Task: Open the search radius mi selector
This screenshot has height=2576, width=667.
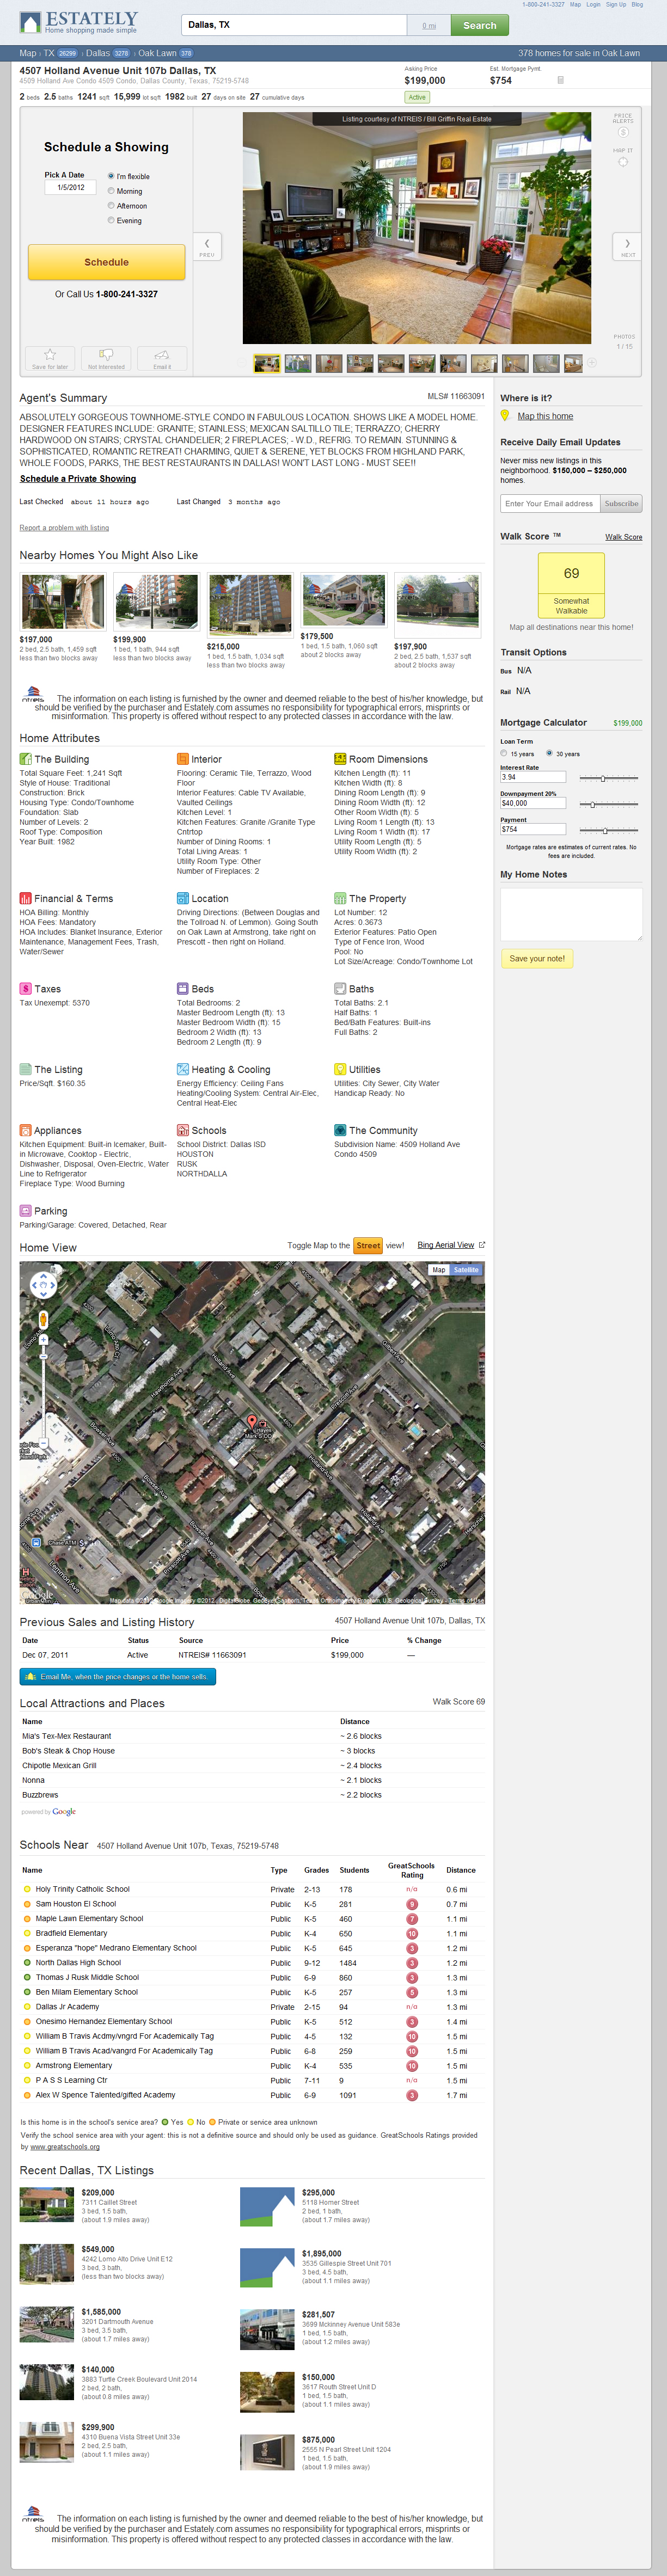Action: 428,26
